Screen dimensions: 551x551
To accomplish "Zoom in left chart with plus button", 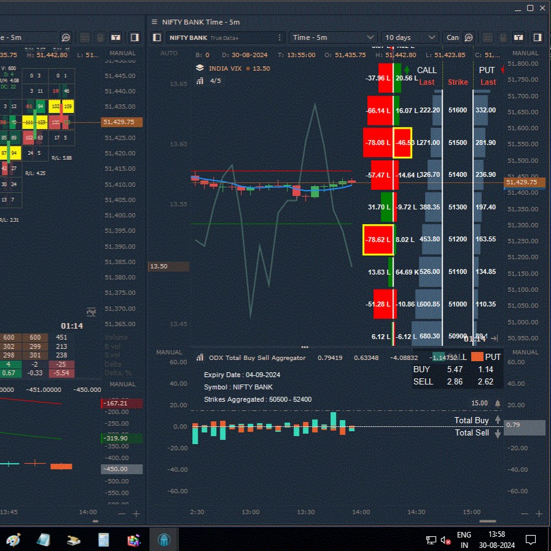I will 136,514.
